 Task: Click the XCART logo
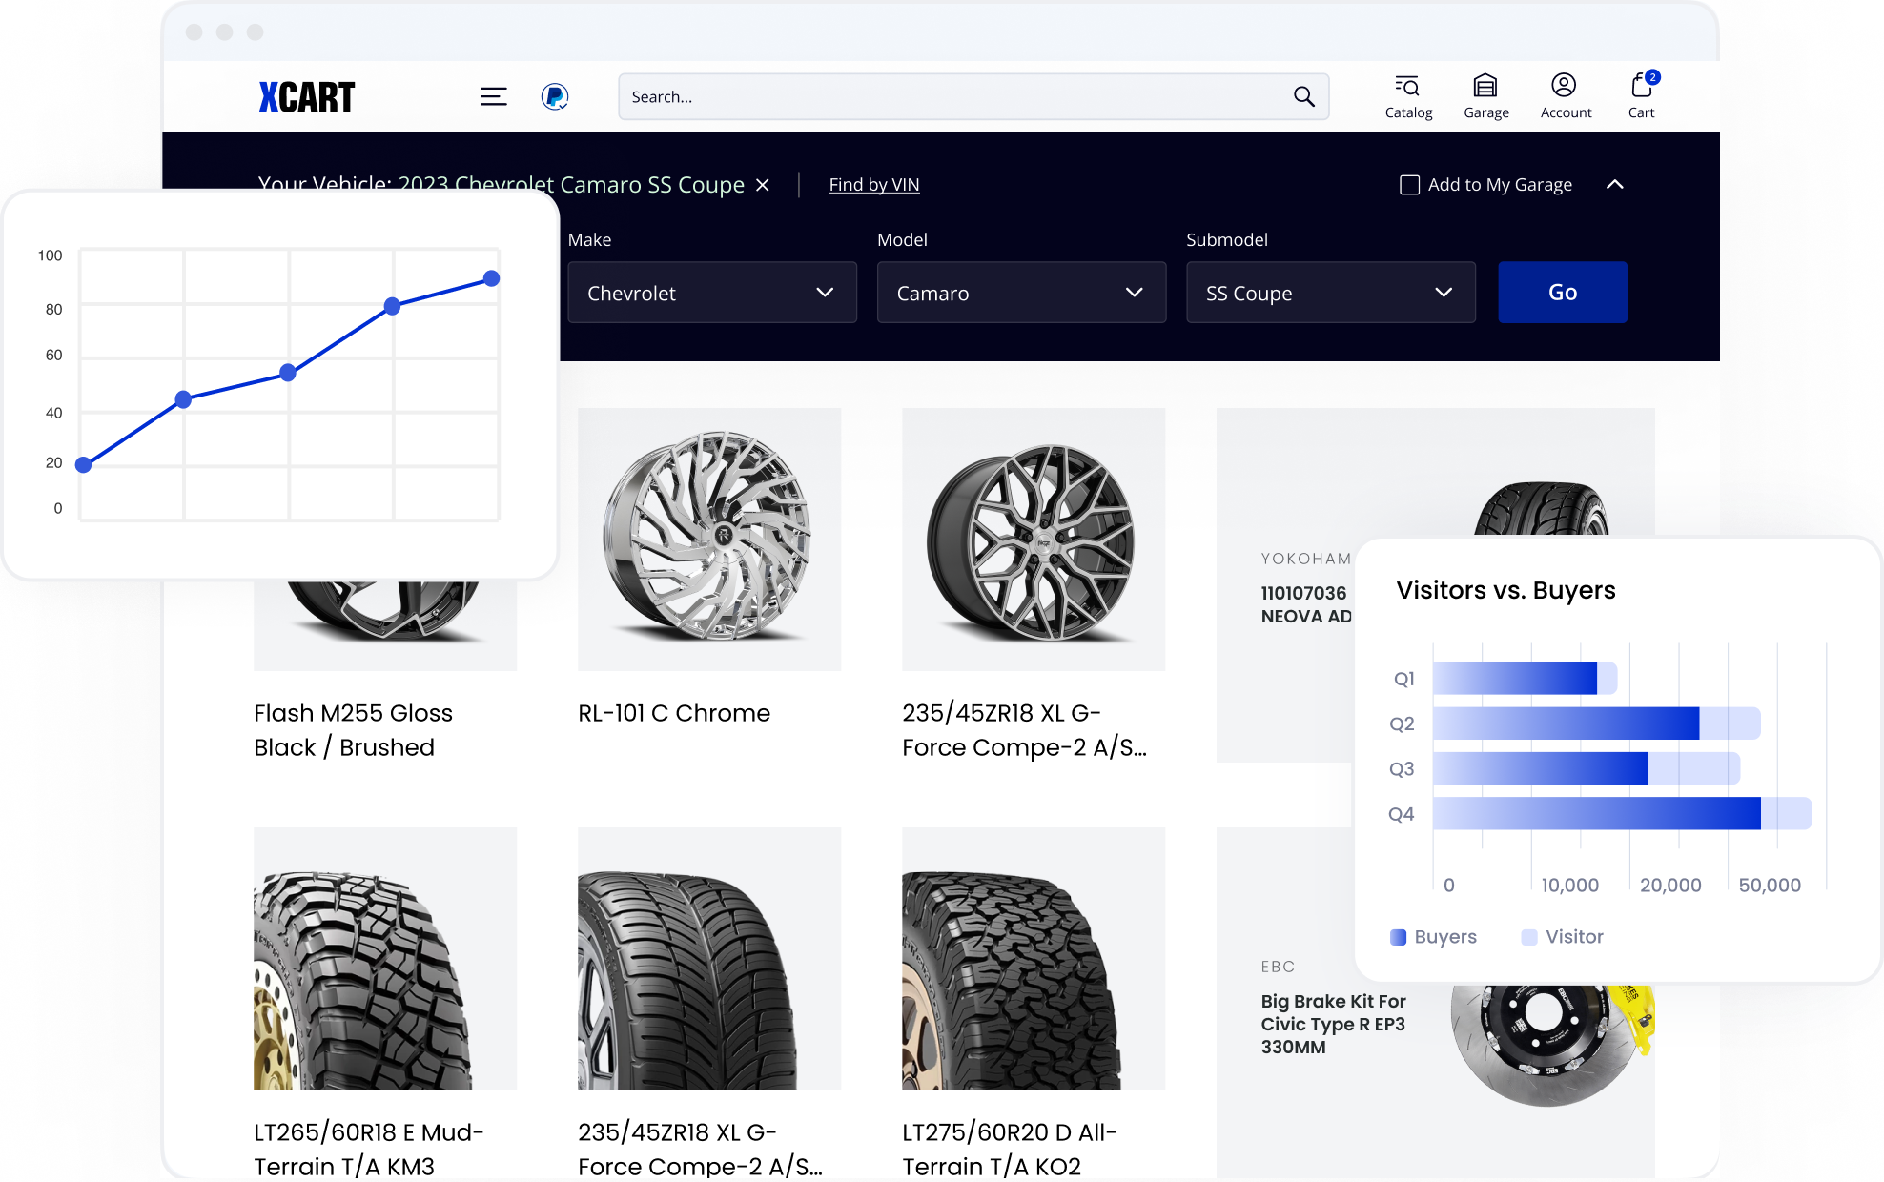tap(306, 95)
